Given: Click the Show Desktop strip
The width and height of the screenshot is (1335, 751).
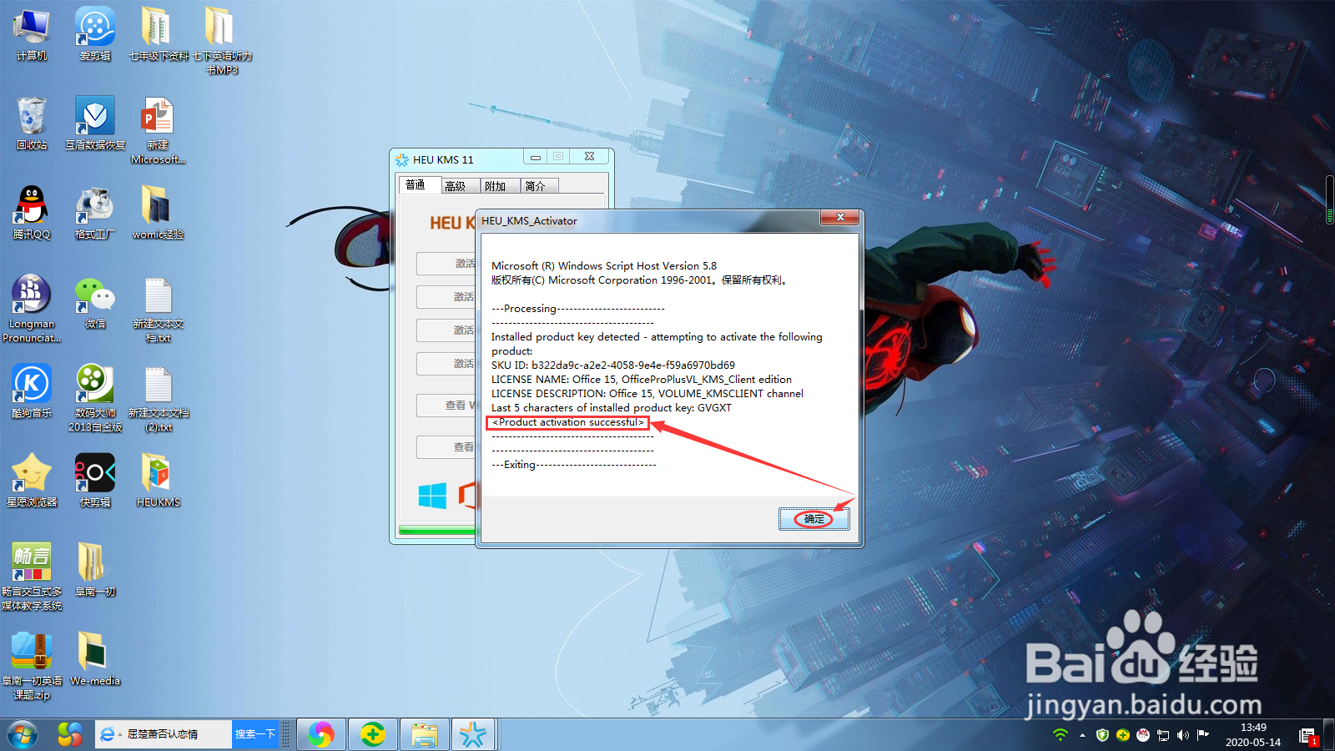Looking at the screenshot, I should 1329,734.
